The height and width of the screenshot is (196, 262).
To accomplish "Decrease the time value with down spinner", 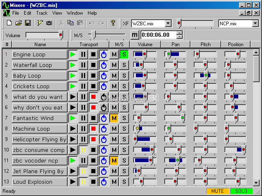I will pyautogui.click(x=179, y=37).
